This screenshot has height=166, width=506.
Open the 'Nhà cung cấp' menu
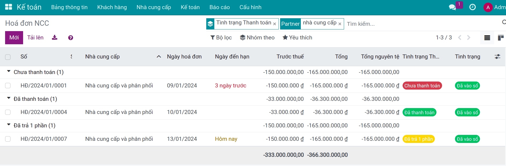click(x=154, y=7)
